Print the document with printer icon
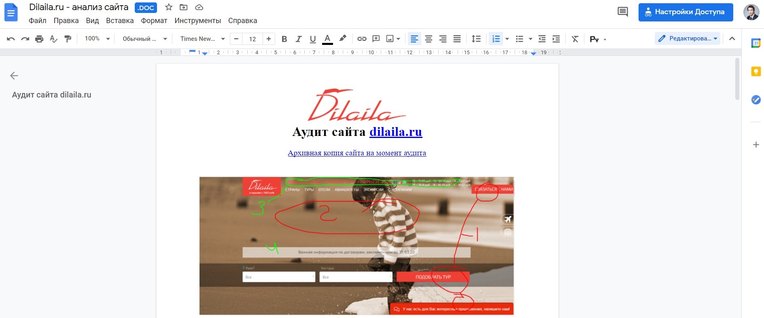 pyautogui.click(x=39, y=39)
